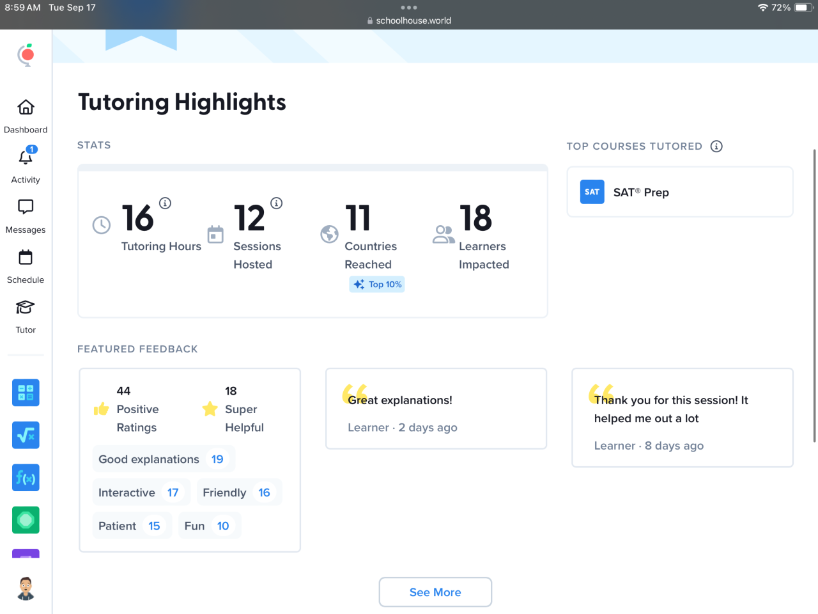Click the people icon for Learners Impacted
The image size is (818, 614).
444,234
